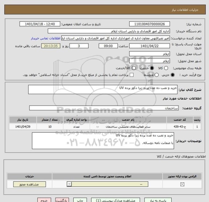The width and height of the screenshot is (209, 202).
Task: Click the ردیف column header
Action: pos(197,120)
